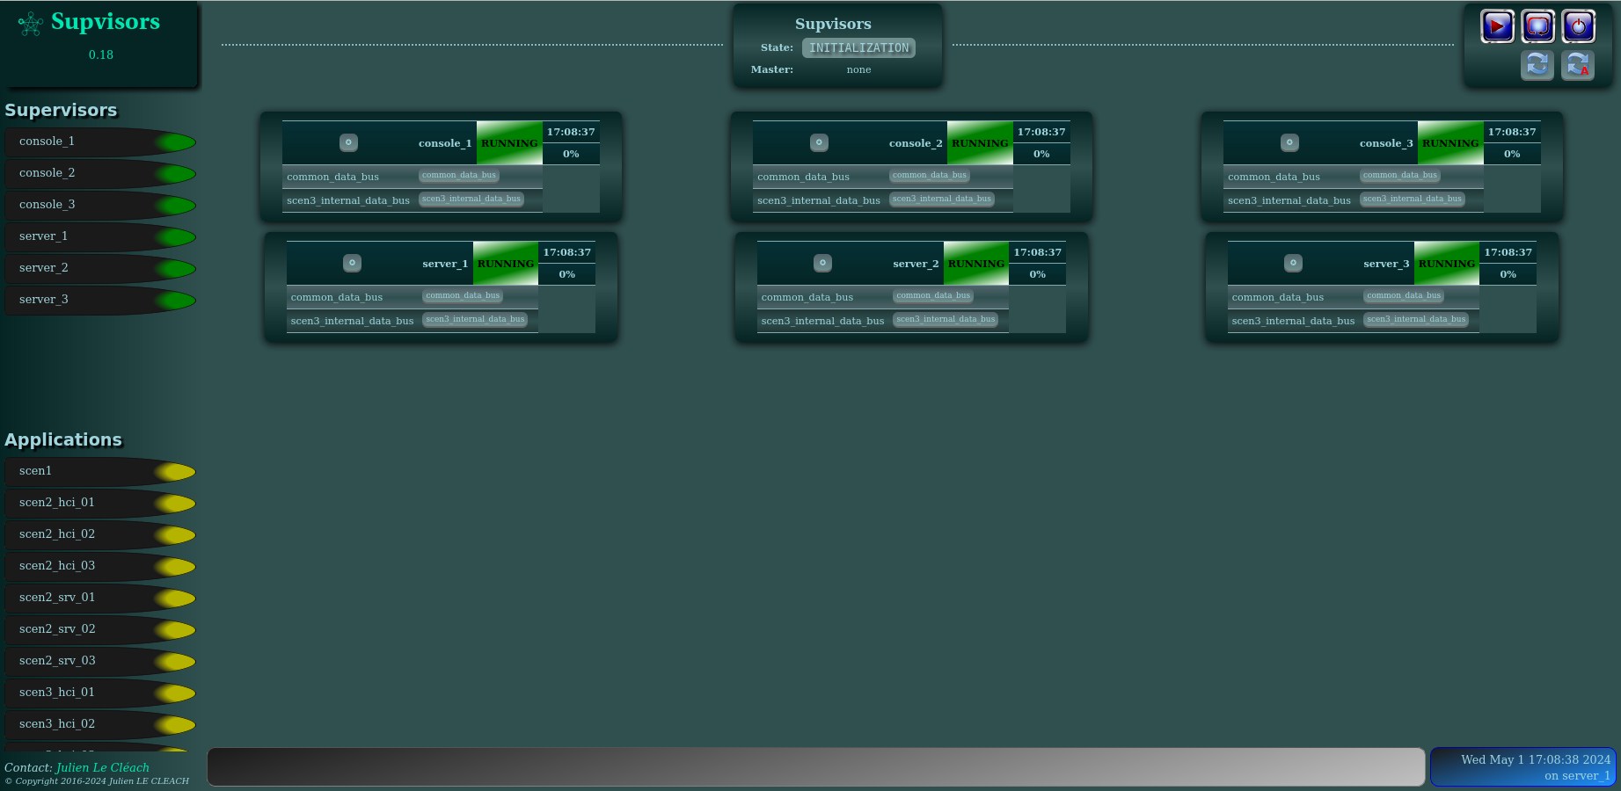Screen dimensions: 1621x791
Task: Click the empty message bar in the footer
Action: (815, 767)
